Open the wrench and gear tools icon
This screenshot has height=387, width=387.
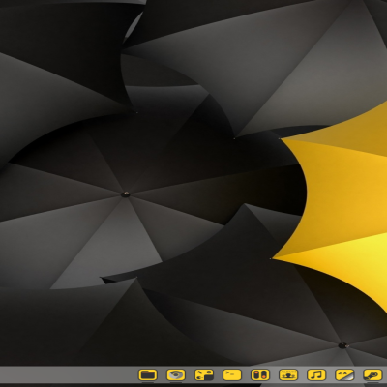click(x=204, y=374)
